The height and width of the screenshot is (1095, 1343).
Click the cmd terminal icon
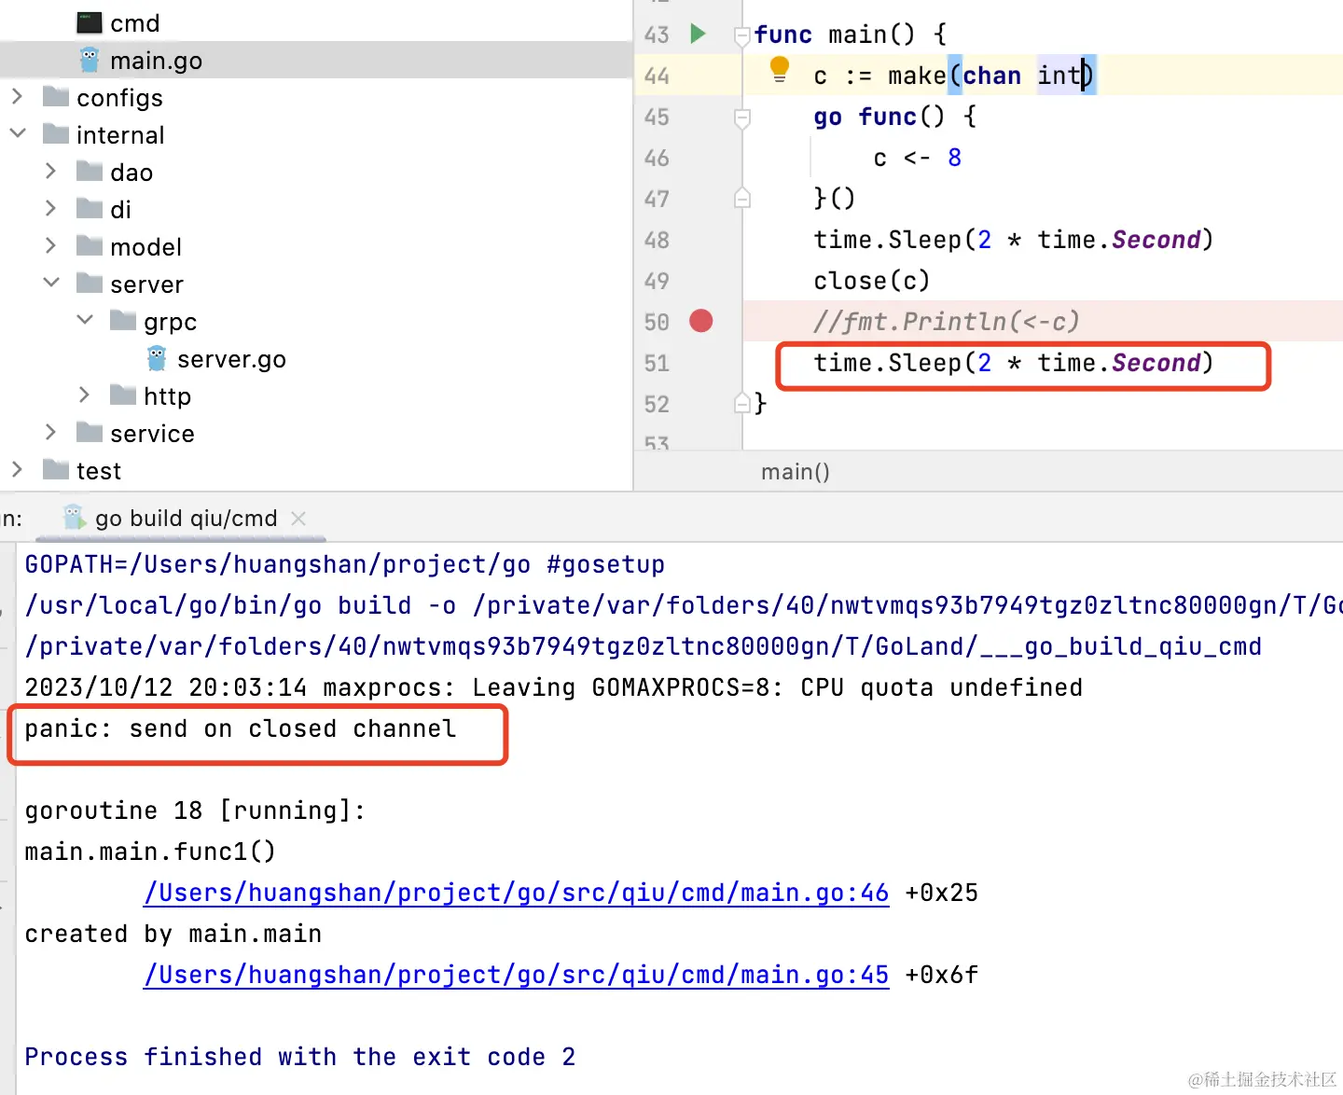coord(90,22)
